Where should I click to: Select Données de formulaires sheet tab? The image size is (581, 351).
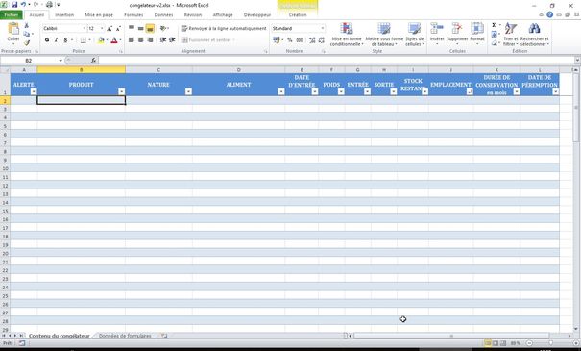click(x=125, y=336)
